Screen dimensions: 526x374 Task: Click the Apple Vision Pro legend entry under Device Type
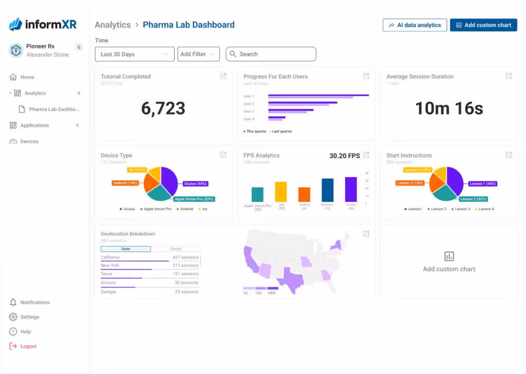(156, 209)
